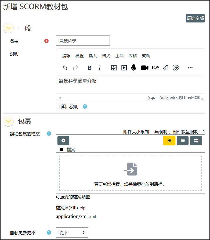210x240 pixels.
Task: Click the Build with tinyMCE link
Action: [180, 98]
